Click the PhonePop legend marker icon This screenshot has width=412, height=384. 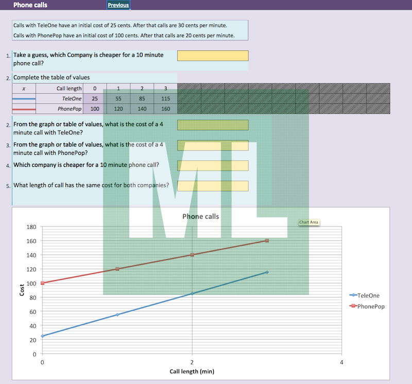coord(353,306)
